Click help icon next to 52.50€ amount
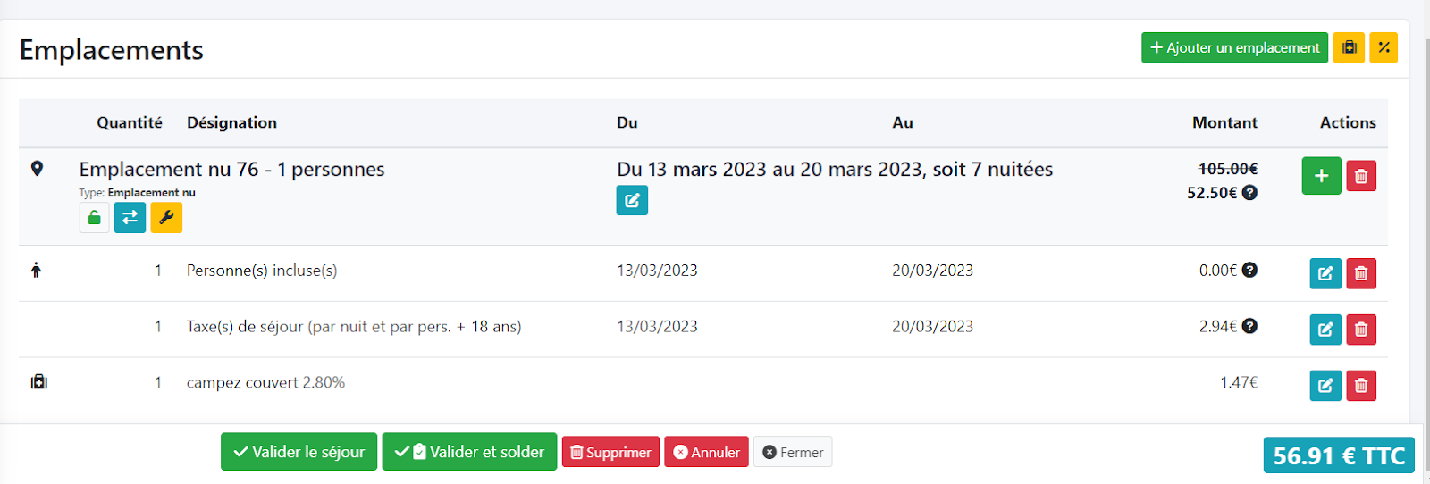 (1250, 193)
